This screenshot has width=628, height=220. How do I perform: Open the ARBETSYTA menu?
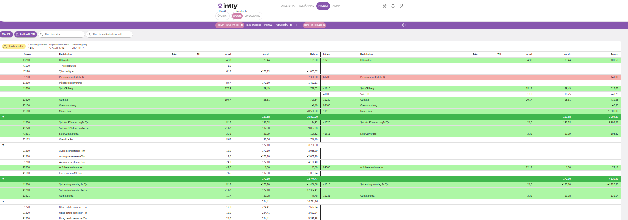tap(288, 6)
